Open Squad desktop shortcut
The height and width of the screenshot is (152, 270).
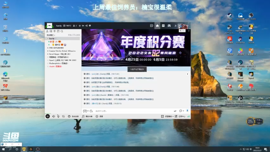[x=251, y=76]
